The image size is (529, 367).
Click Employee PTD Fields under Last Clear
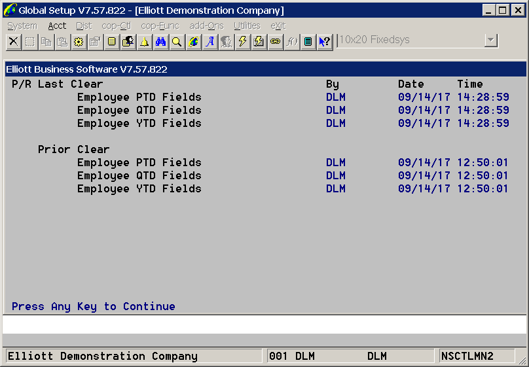139,97
